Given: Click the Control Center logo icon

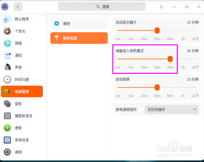Looking at the screenshot, I should point(5,7).
